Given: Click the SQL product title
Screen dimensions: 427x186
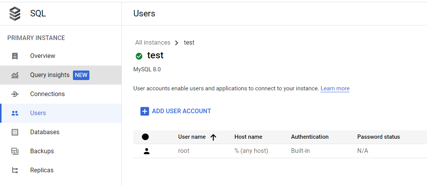Looking at the screenshot, I should pos(38,13).
